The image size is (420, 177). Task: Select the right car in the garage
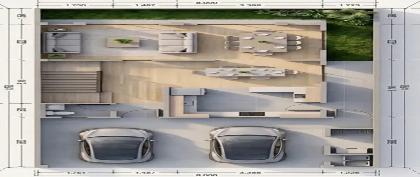[x=247, y=145]
